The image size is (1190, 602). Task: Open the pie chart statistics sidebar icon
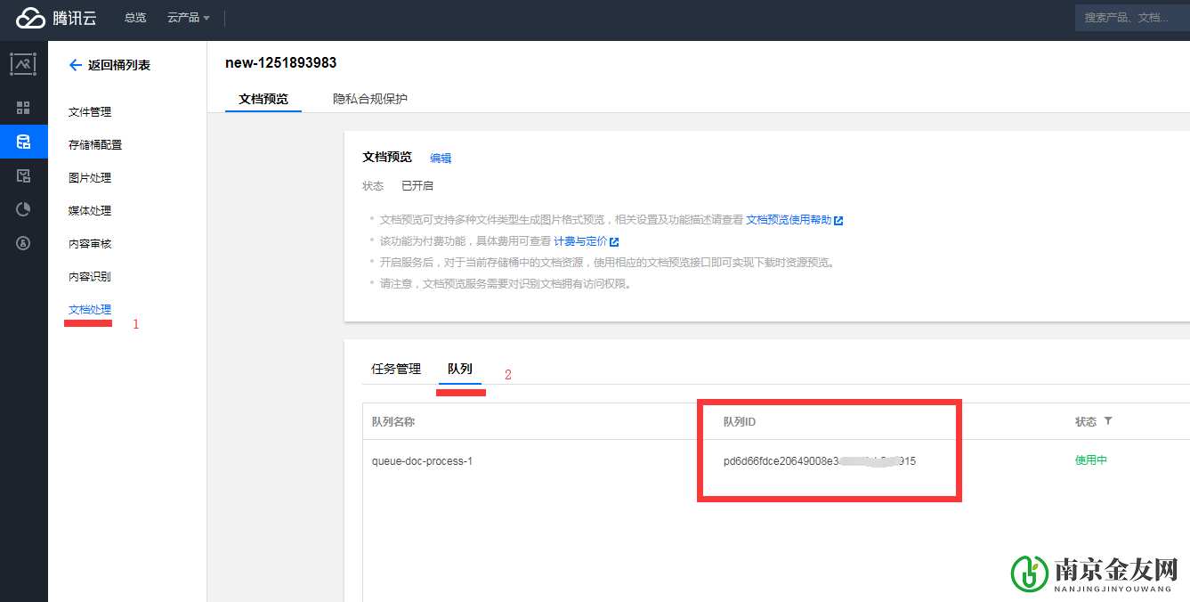click(x=24, y=209)
